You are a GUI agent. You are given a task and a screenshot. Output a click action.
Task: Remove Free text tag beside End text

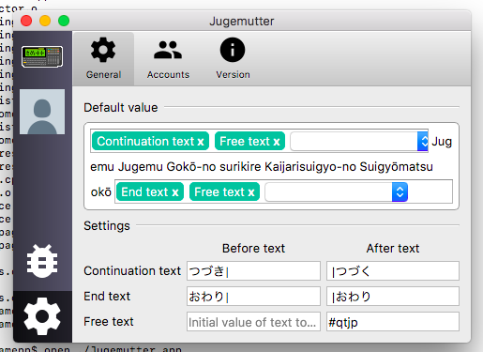(251, 192)
